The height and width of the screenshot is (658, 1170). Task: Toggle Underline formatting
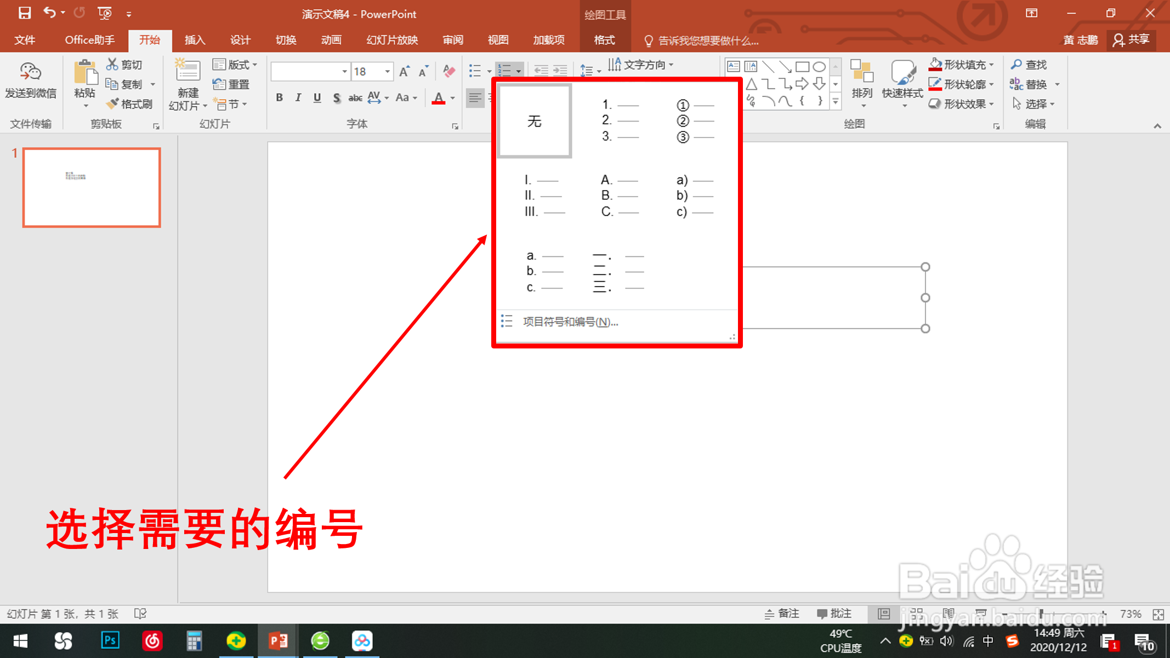coord(317,98)
